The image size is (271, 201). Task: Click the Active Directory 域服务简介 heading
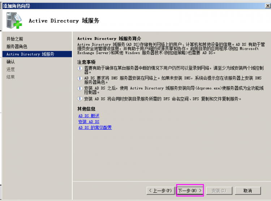click(109, 39)
